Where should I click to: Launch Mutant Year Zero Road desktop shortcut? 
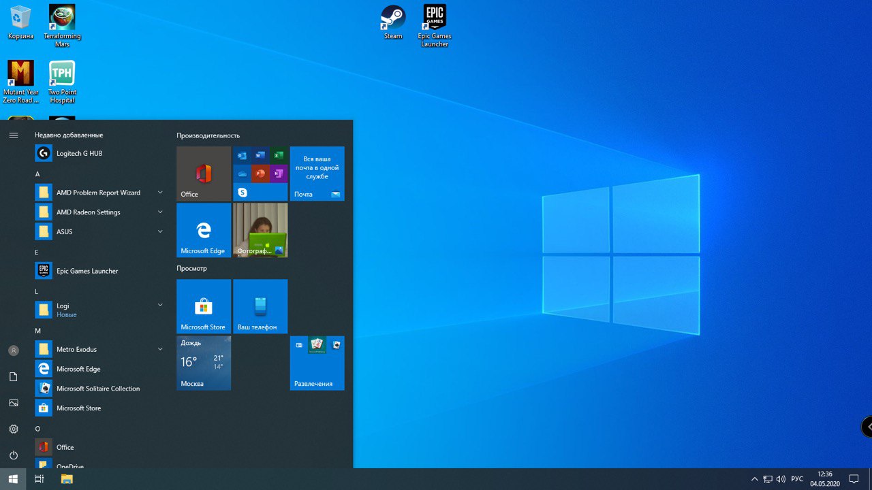pos(20,82)
